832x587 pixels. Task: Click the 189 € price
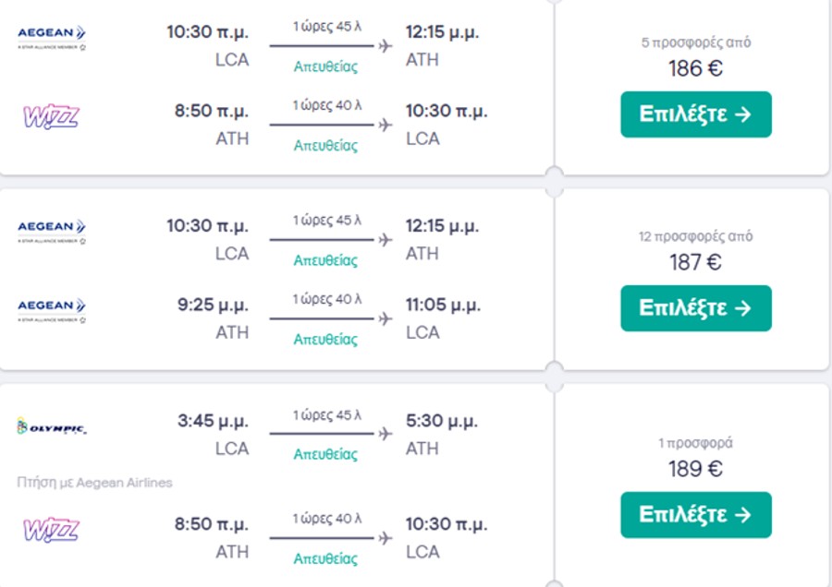[695, 469]
